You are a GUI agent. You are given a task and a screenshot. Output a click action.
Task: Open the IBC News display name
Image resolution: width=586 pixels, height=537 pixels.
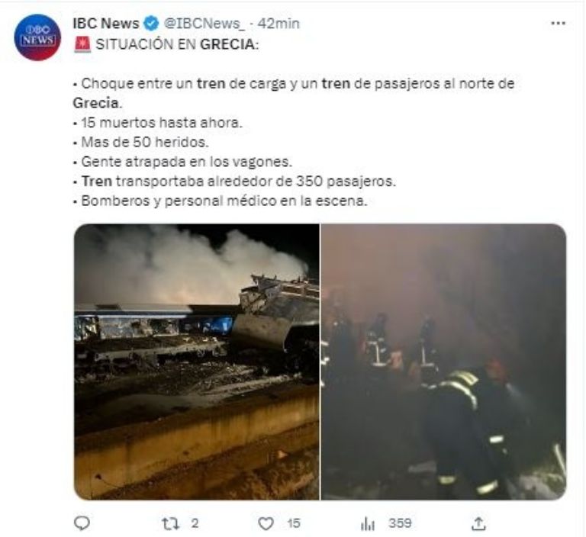coord(106,24)
